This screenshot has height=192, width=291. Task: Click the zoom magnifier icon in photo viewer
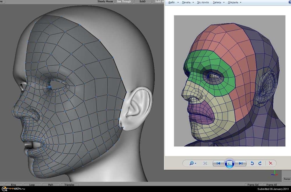[192, 163]
